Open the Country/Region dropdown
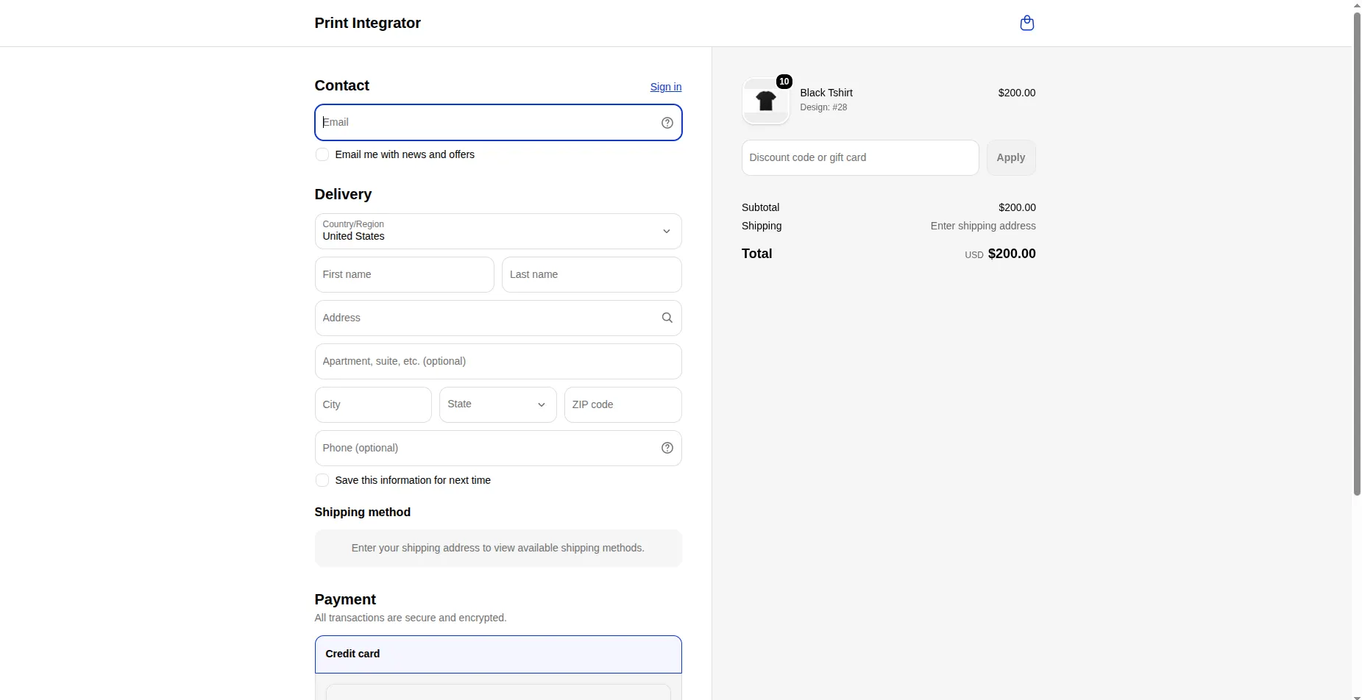This screenshot has width=1362, height=700. coord(498,231)
